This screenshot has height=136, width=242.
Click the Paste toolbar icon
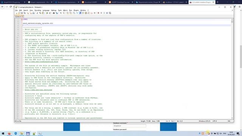[x=43, y=13]
